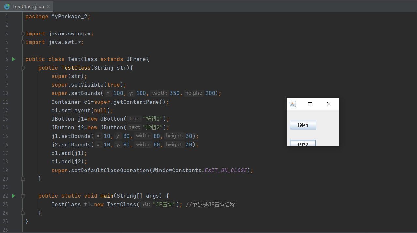This screenshot has width=417, height=233.
Task: Run the main method from its gutter arrow
Action: [x=14, y=196]
